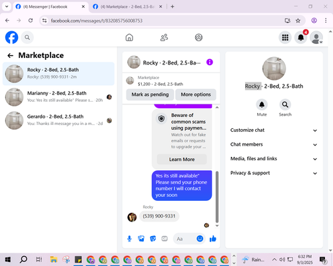
Task: Click Rocky's avatar beside phone message
Action: coord(132,217)
